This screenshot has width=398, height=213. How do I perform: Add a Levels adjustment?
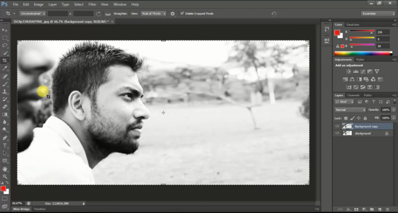356,71
